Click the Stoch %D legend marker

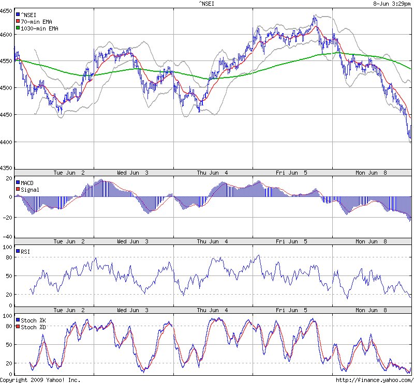[x=18, y=326]
